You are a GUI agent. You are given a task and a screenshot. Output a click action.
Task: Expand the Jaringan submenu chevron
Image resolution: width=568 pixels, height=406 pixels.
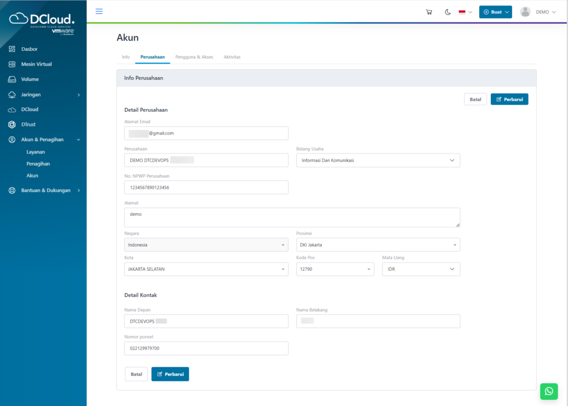pyautogui.click(x=79, y=95)
